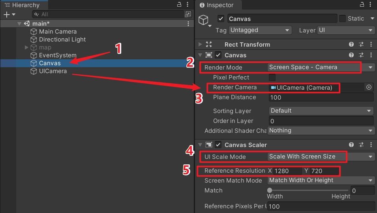Expand the Rect Transform component
This screenshot has width=377, height=213.
200,44
